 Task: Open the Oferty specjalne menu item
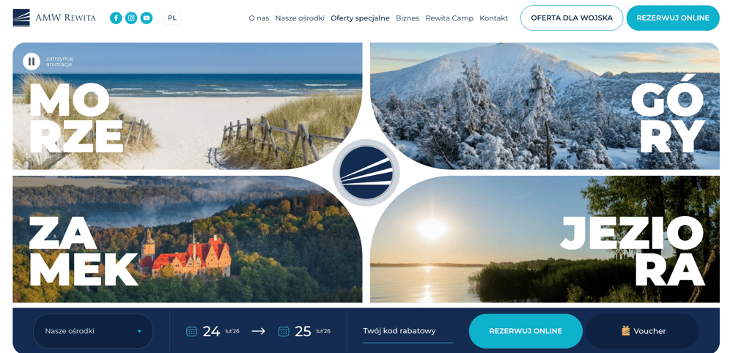360,18
